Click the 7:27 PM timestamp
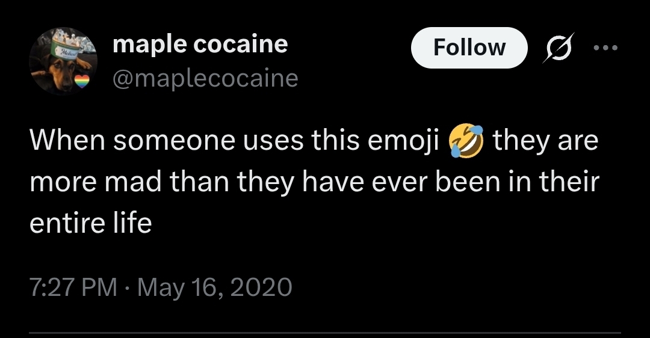The height and width of the screenshot is (338, 650). click(x=73, y=286)
